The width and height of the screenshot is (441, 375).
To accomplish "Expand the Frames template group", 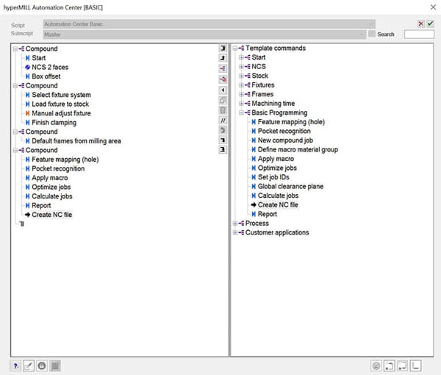I will click(x=241, y=94).
